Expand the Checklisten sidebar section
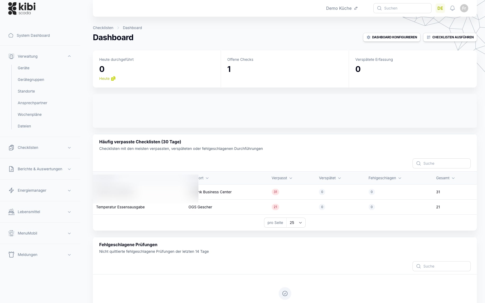The height and width of the screenshot is (303, 485). (69, 148)
